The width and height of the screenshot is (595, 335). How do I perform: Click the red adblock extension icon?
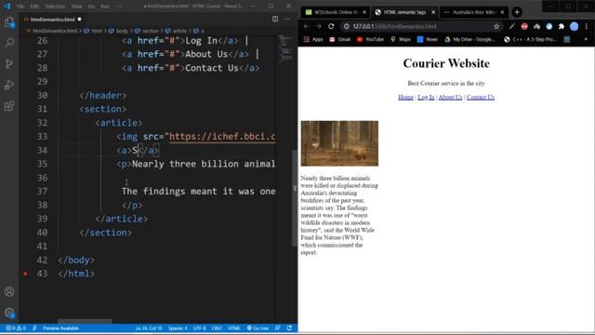524,26
